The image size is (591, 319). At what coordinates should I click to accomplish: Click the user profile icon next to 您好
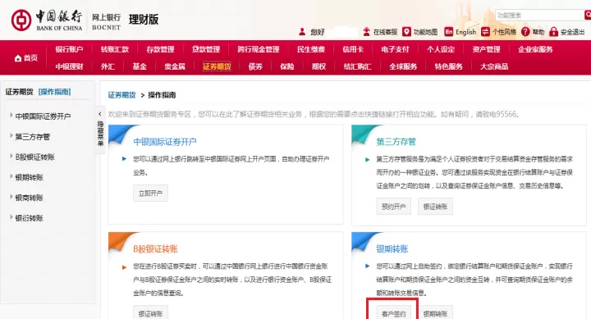coord(302,32)
